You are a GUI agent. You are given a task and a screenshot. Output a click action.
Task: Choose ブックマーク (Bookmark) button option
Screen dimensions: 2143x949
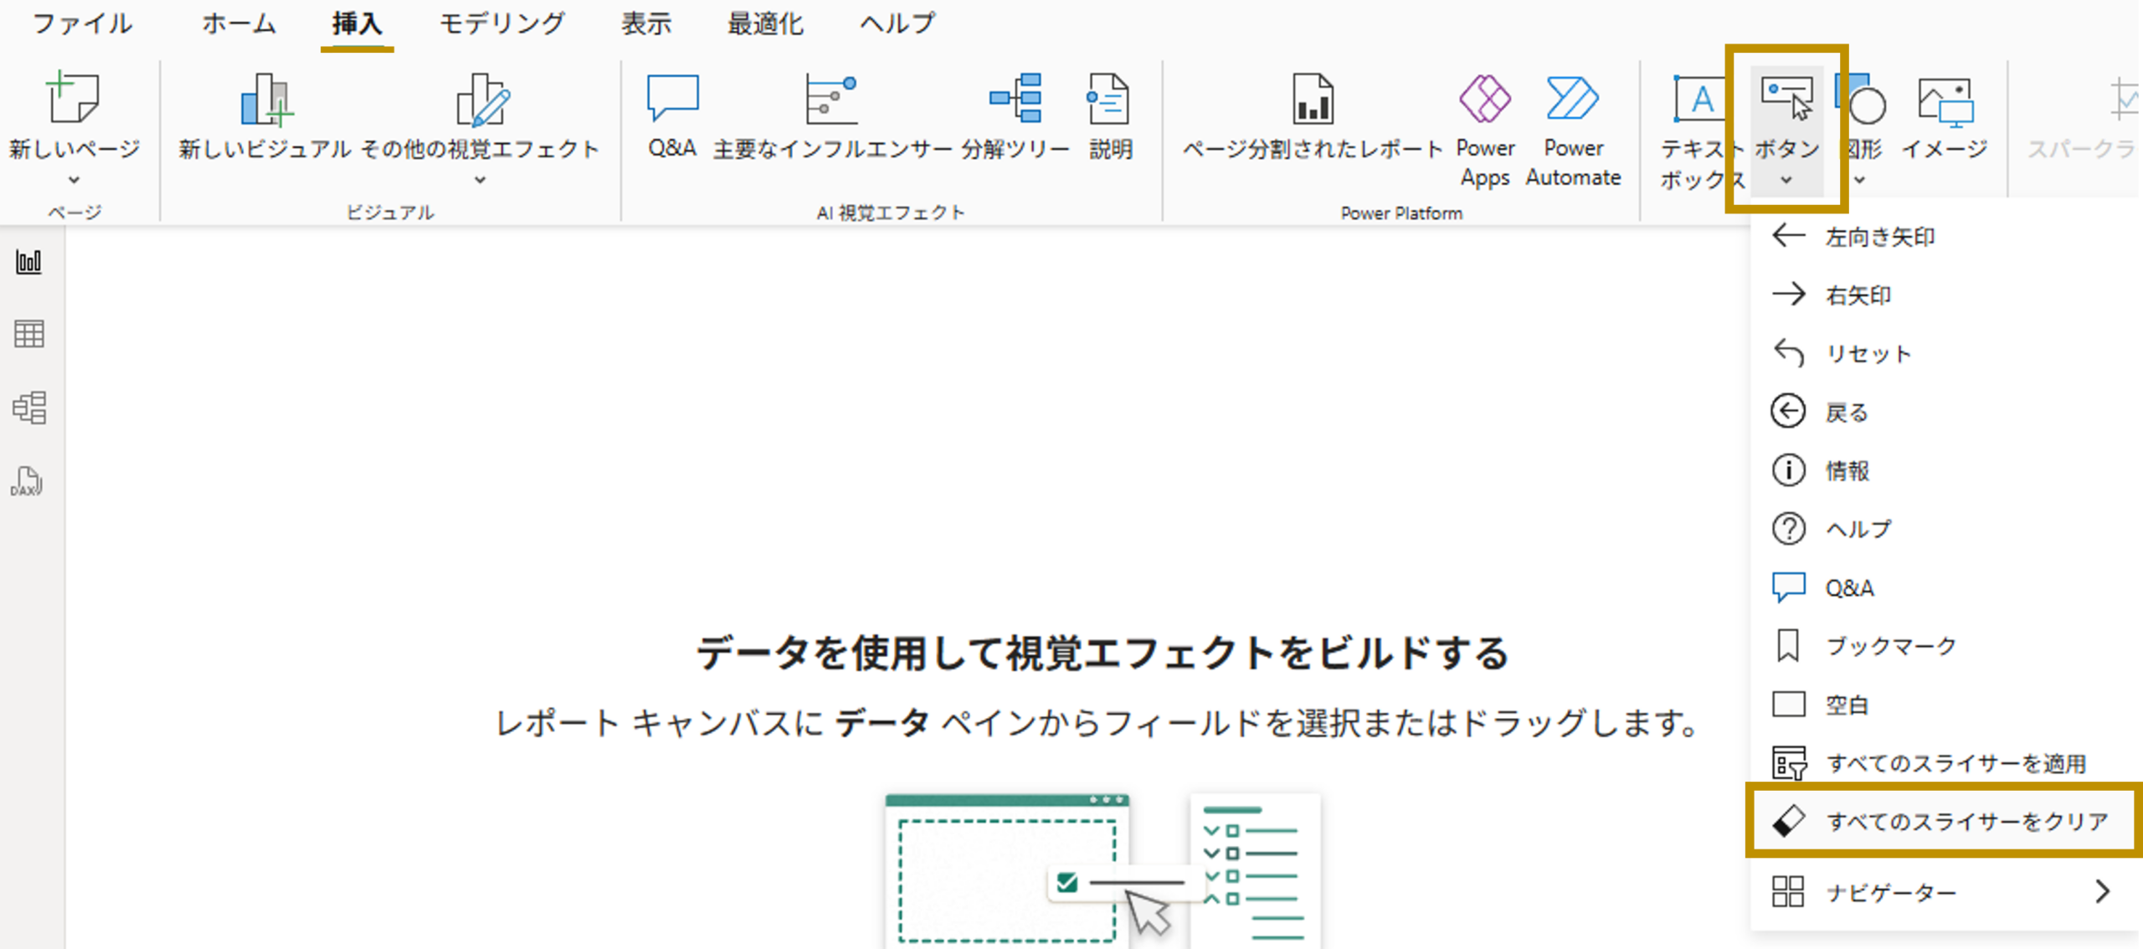(x=1890, y=646)
